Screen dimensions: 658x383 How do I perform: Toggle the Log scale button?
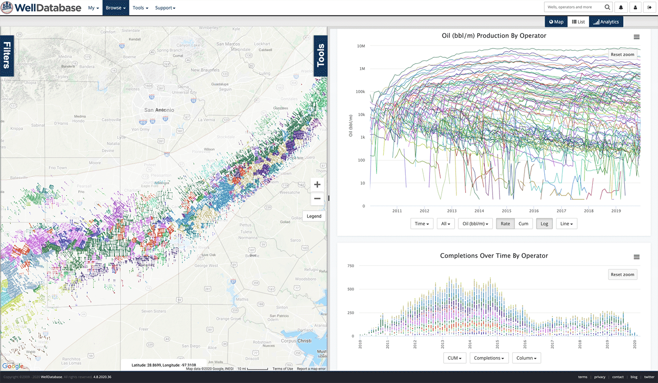[x=544, y=223]
